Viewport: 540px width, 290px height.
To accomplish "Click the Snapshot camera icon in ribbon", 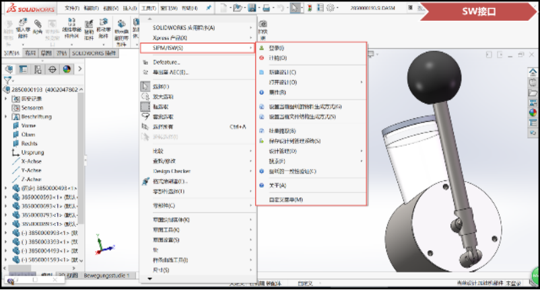I will (x=263, y=24).
